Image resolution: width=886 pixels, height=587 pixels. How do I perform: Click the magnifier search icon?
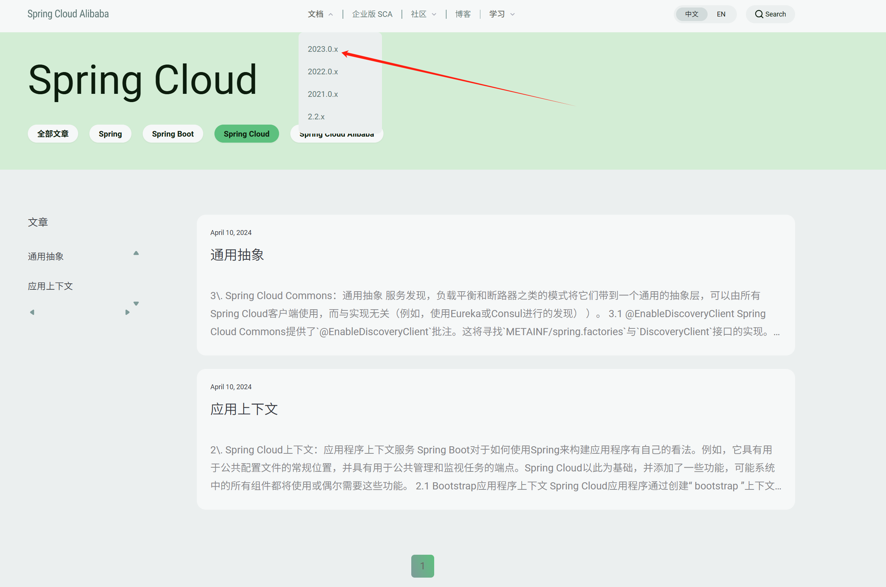click(759, 14)
